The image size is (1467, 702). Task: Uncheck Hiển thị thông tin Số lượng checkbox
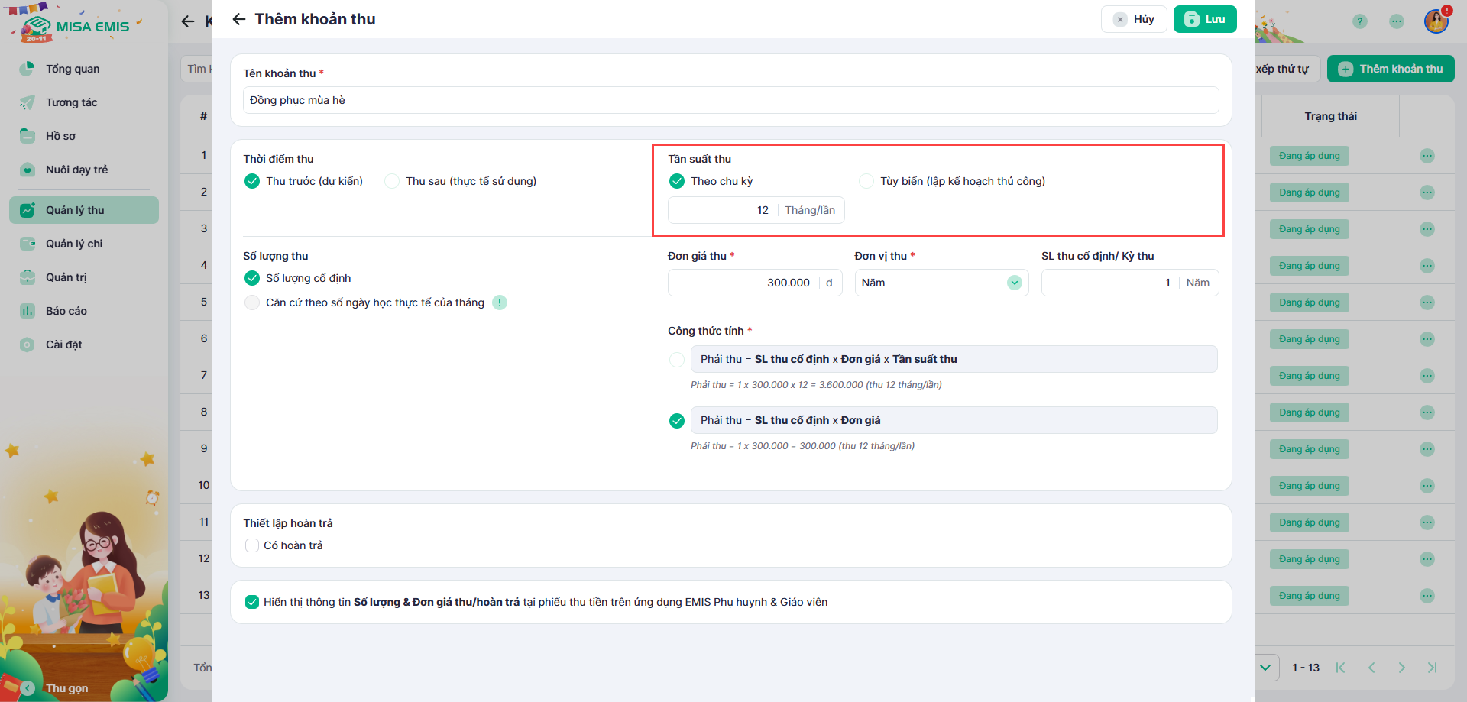click(x=252, y=602)
